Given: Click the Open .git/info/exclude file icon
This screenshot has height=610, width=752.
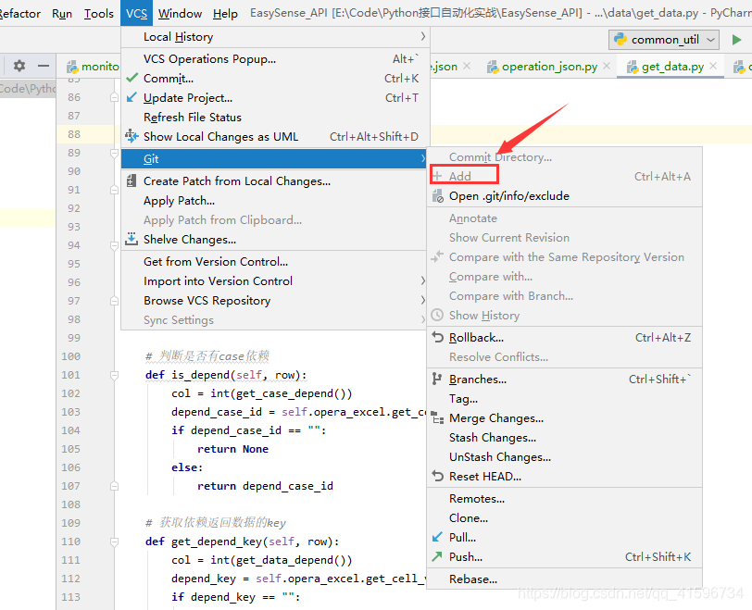Looking at the screenshot, I should tap(437, 196).
